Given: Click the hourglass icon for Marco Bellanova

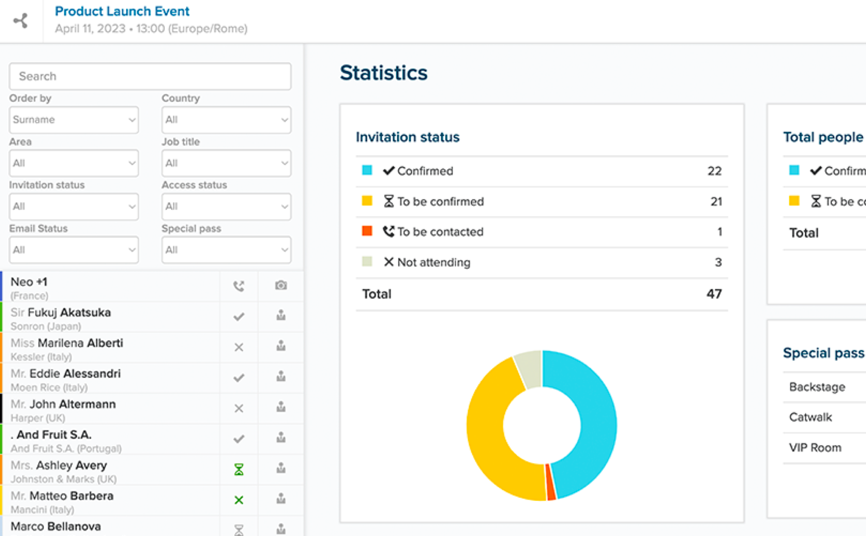Looking at the screenshot, I should [239, 530].
